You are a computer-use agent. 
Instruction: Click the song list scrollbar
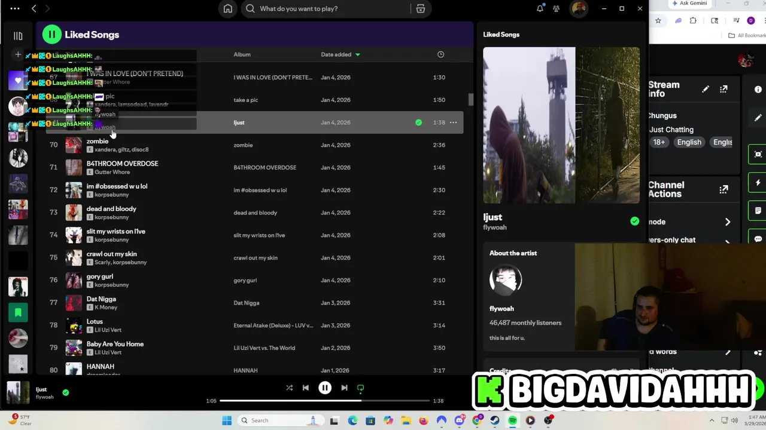click(x=470, y=100)
